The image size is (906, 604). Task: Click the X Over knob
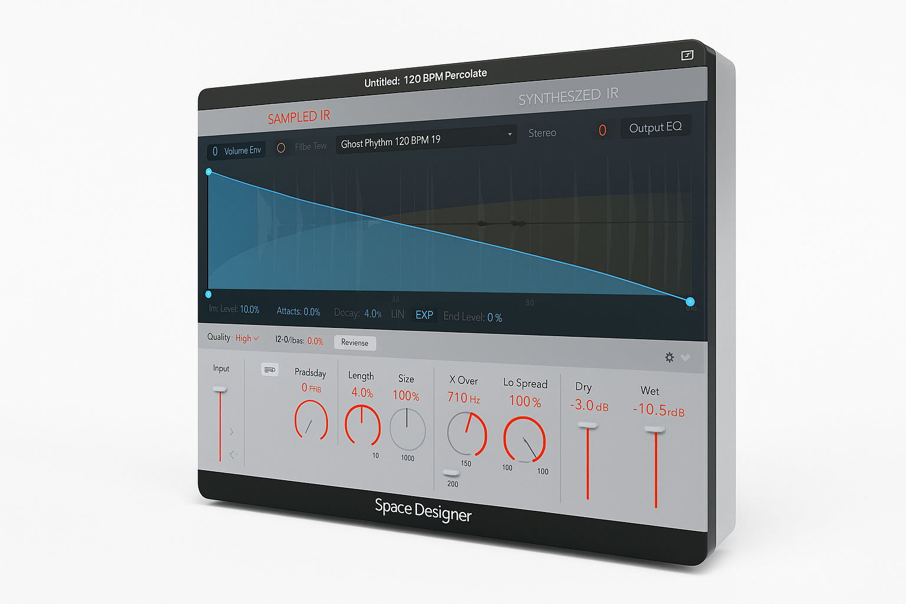(467, 434)
